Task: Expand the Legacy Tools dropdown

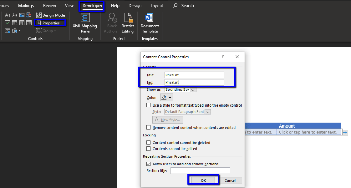Action: point(16,31)
